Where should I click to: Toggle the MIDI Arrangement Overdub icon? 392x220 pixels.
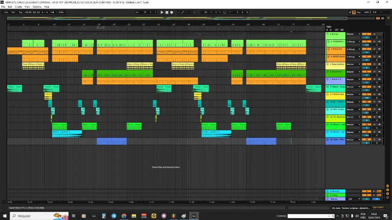178,12
